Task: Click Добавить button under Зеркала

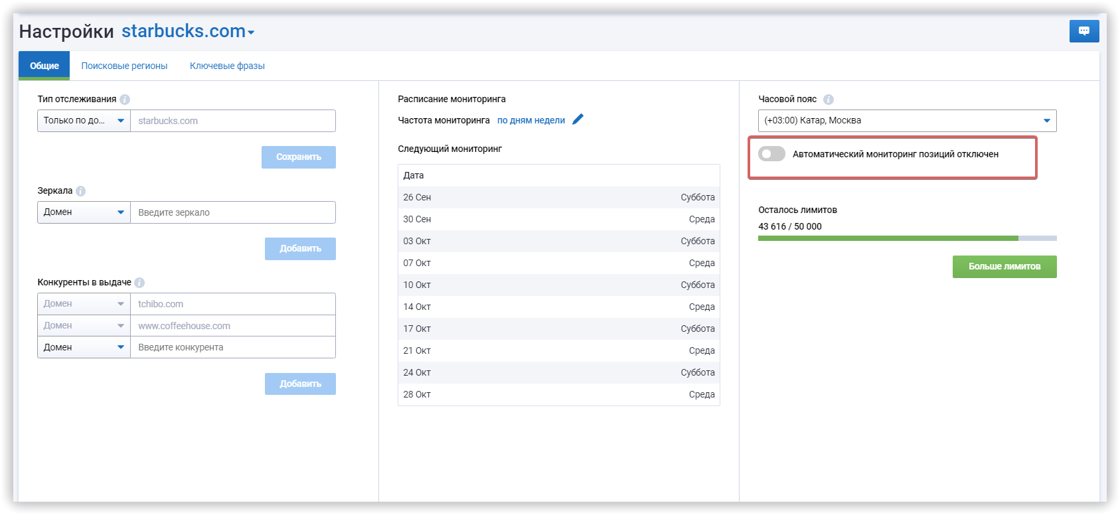Action: pos(300,249)
